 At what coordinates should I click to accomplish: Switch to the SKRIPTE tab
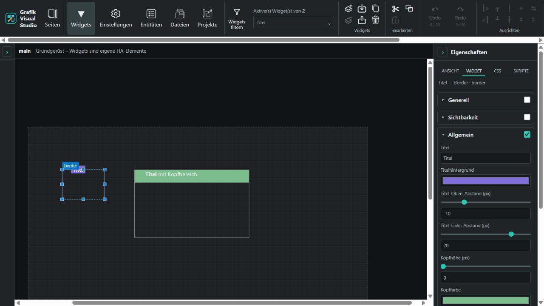(521, 71)
